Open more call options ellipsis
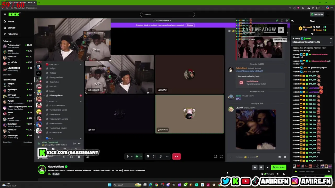The width and height of the screenshot is (335, 188). 167,156
